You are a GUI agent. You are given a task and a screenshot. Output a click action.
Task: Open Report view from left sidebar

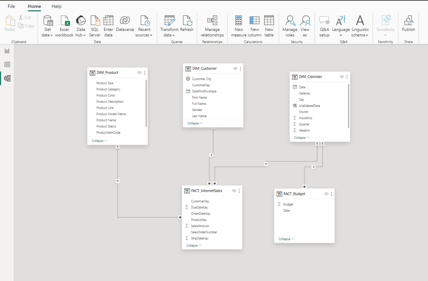click(x=7, y=51)
